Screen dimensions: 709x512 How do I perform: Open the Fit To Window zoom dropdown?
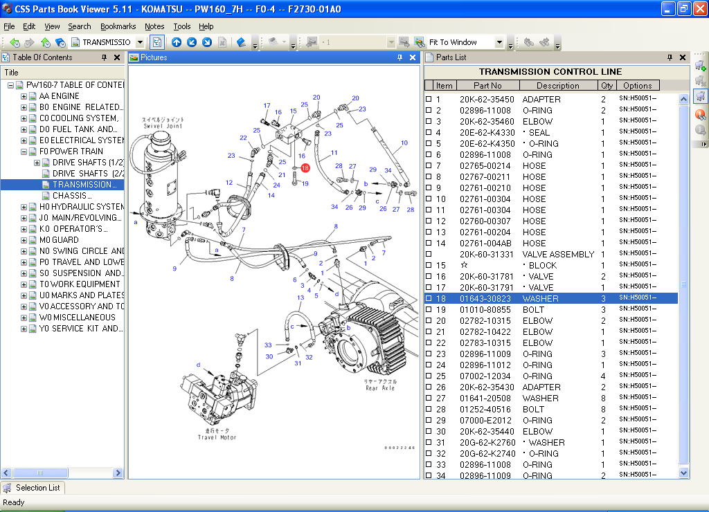[x=500, y=42]
